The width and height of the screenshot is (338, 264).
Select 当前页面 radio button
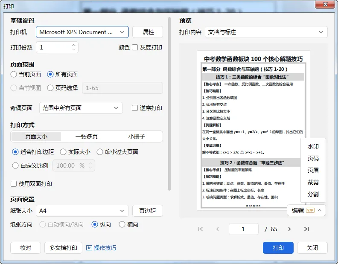tap(14, 74)
